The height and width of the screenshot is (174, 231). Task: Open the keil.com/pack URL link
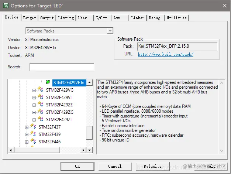[166, 54]
